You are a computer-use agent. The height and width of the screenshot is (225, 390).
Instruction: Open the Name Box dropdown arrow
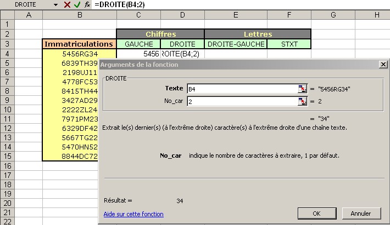(x=55, y=4)
